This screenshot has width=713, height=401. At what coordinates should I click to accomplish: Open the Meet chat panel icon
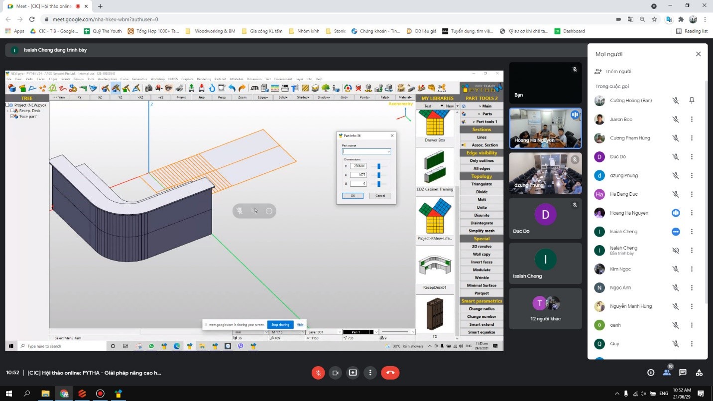[x=683, y=373]
